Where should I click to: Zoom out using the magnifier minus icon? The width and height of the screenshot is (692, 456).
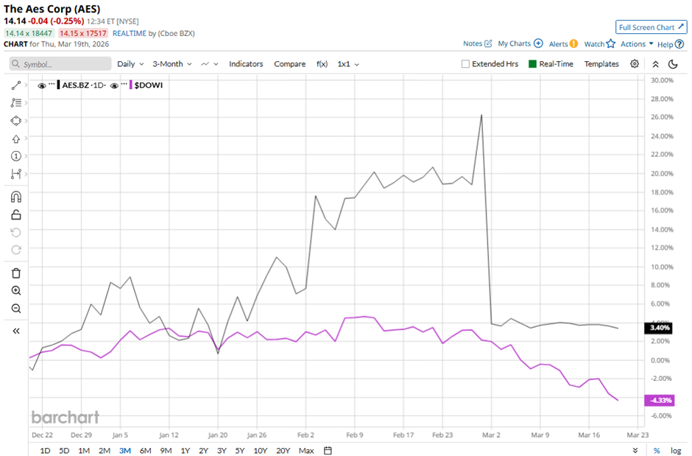[x=16, y=308]
